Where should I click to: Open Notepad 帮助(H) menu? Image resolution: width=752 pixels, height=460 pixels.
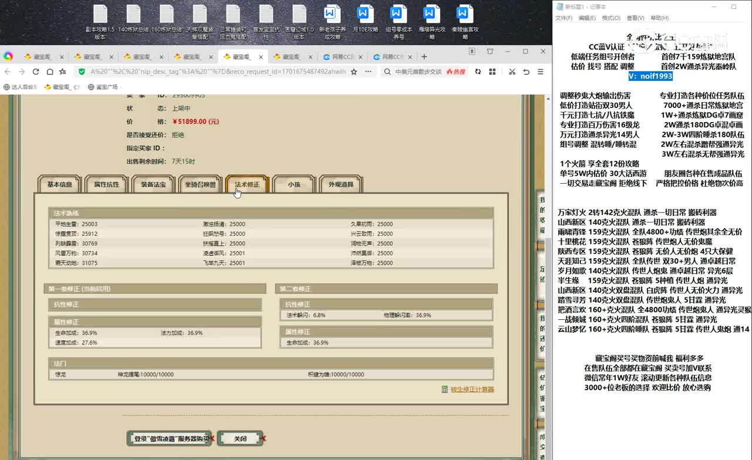click(x=660, y=18)
